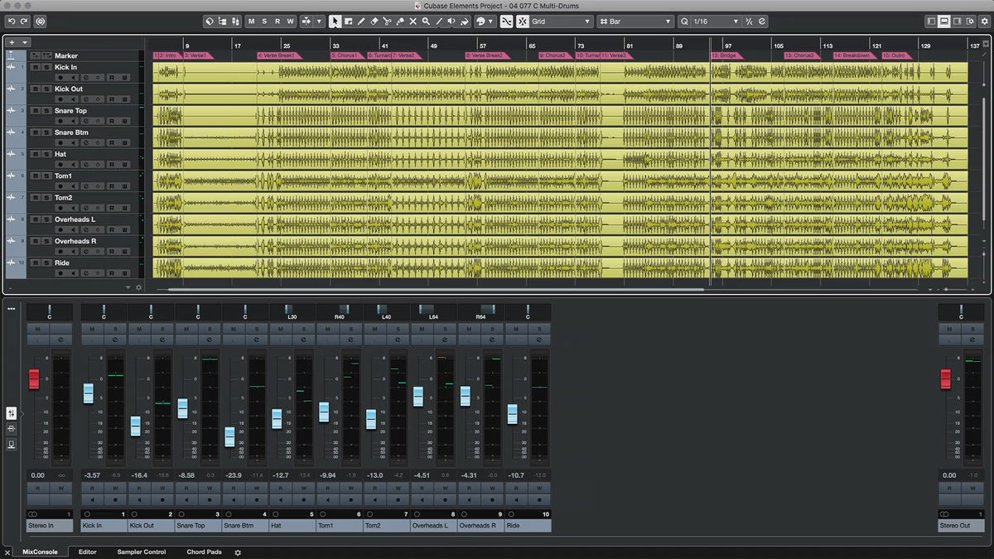Image resolution: width=994 pixels, height=559 pixels.
Task: Show the Racks view in mixer sidebar
Action: point(12,428)
